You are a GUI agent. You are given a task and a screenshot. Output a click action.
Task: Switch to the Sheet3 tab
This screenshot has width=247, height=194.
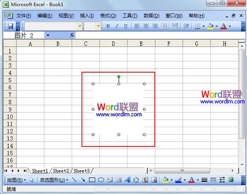(82, 171)
